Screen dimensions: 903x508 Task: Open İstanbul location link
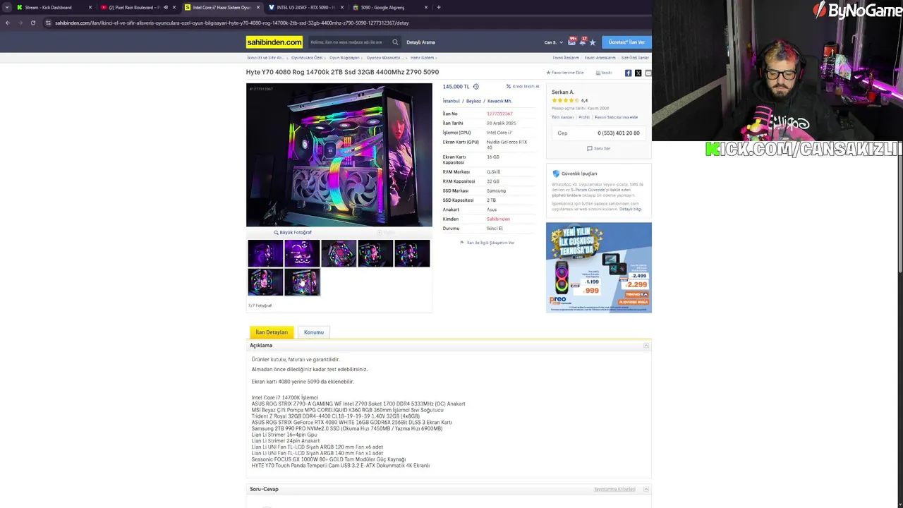(x=451, y=101)
